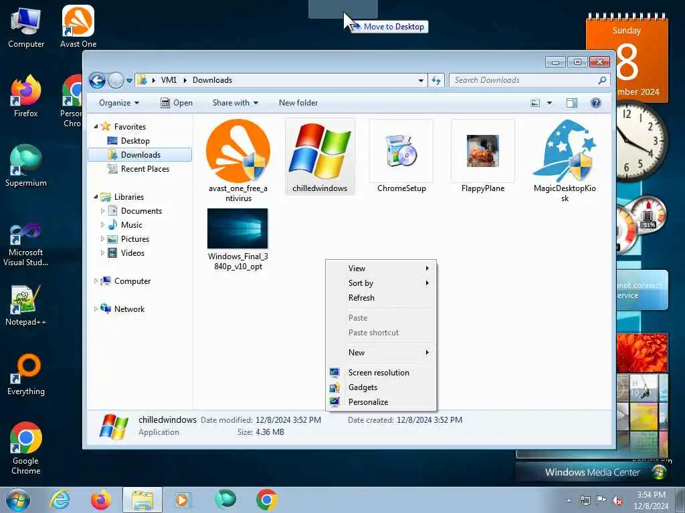Click the search magnifier icon
685x513 pixels.
click(603, 80)
